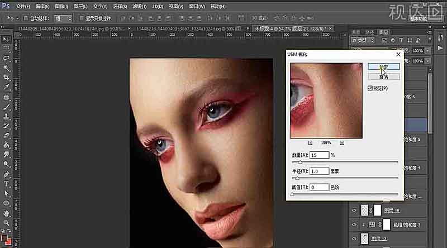The height and width of the screenshot is (248, 447).
Task: Open the 图像(I) menu
Action: point(61,6)
